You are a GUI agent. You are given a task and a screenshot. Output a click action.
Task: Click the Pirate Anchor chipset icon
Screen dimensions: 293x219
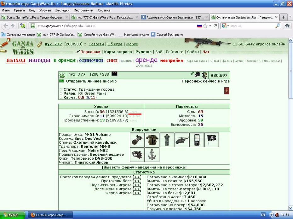[x=152, y=155]
